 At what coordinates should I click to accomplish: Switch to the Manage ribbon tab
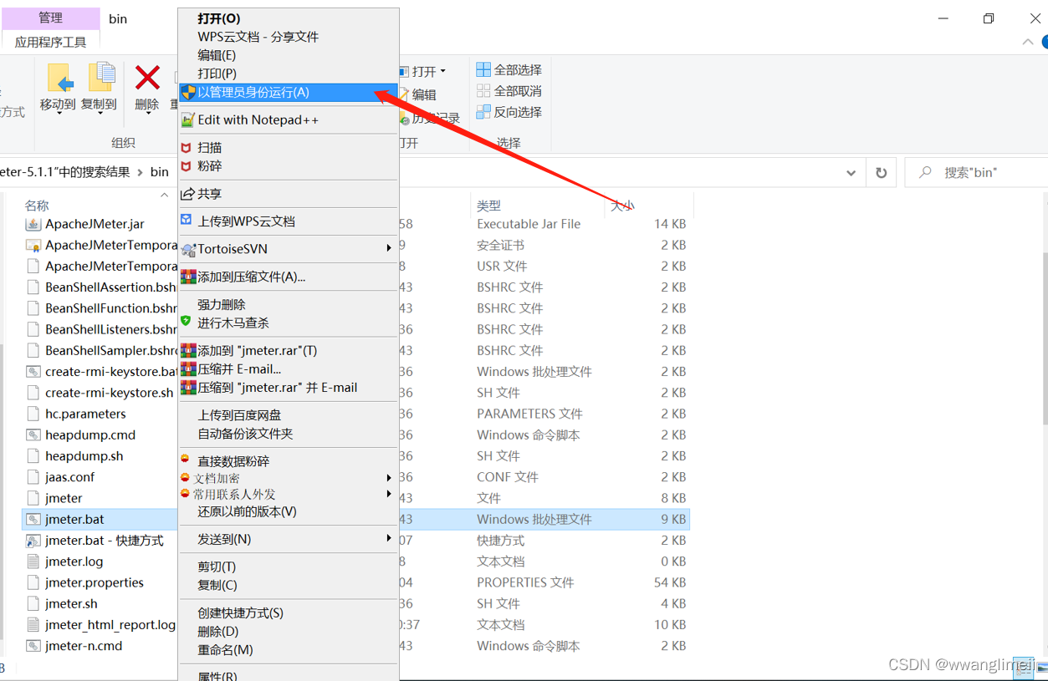coord(50,18)
